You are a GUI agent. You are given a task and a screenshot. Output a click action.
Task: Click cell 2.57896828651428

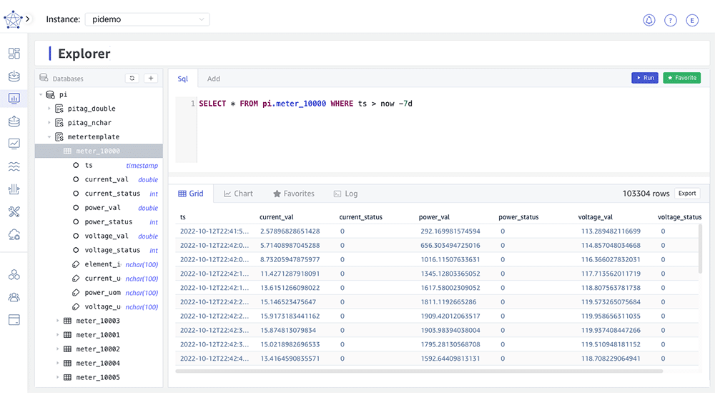(290, 231)
